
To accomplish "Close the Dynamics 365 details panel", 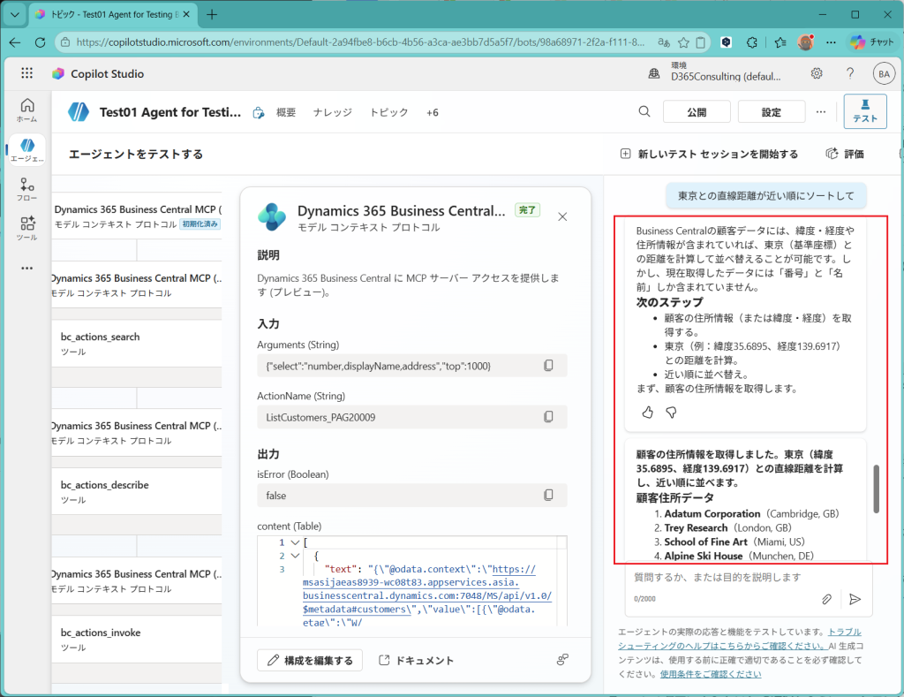I will coord(562,216).
